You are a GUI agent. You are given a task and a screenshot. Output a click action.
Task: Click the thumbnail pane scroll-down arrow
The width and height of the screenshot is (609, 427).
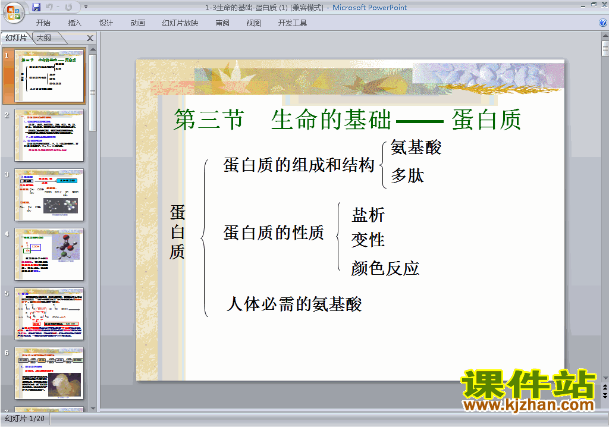pyautogui.click(x=93, y=409)
